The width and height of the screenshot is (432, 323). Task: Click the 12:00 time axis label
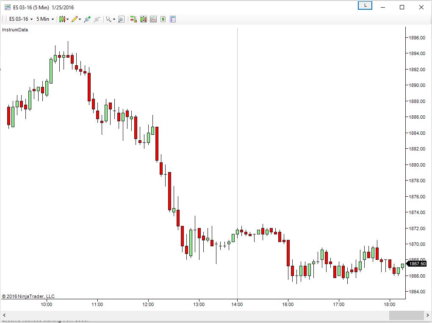click(x=148, y=304)
